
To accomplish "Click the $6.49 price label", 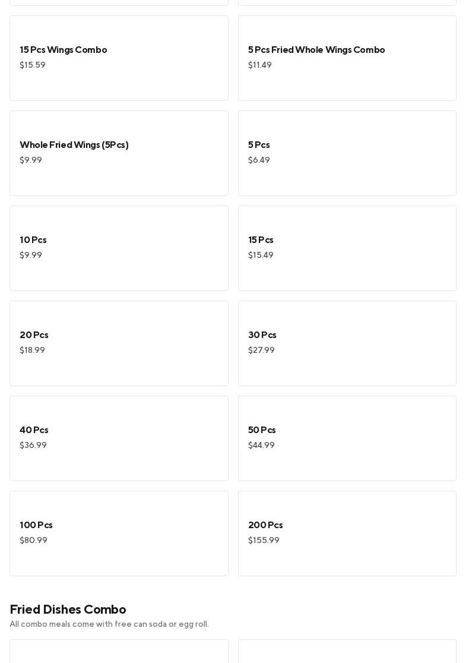I will [x=259, y=160].
